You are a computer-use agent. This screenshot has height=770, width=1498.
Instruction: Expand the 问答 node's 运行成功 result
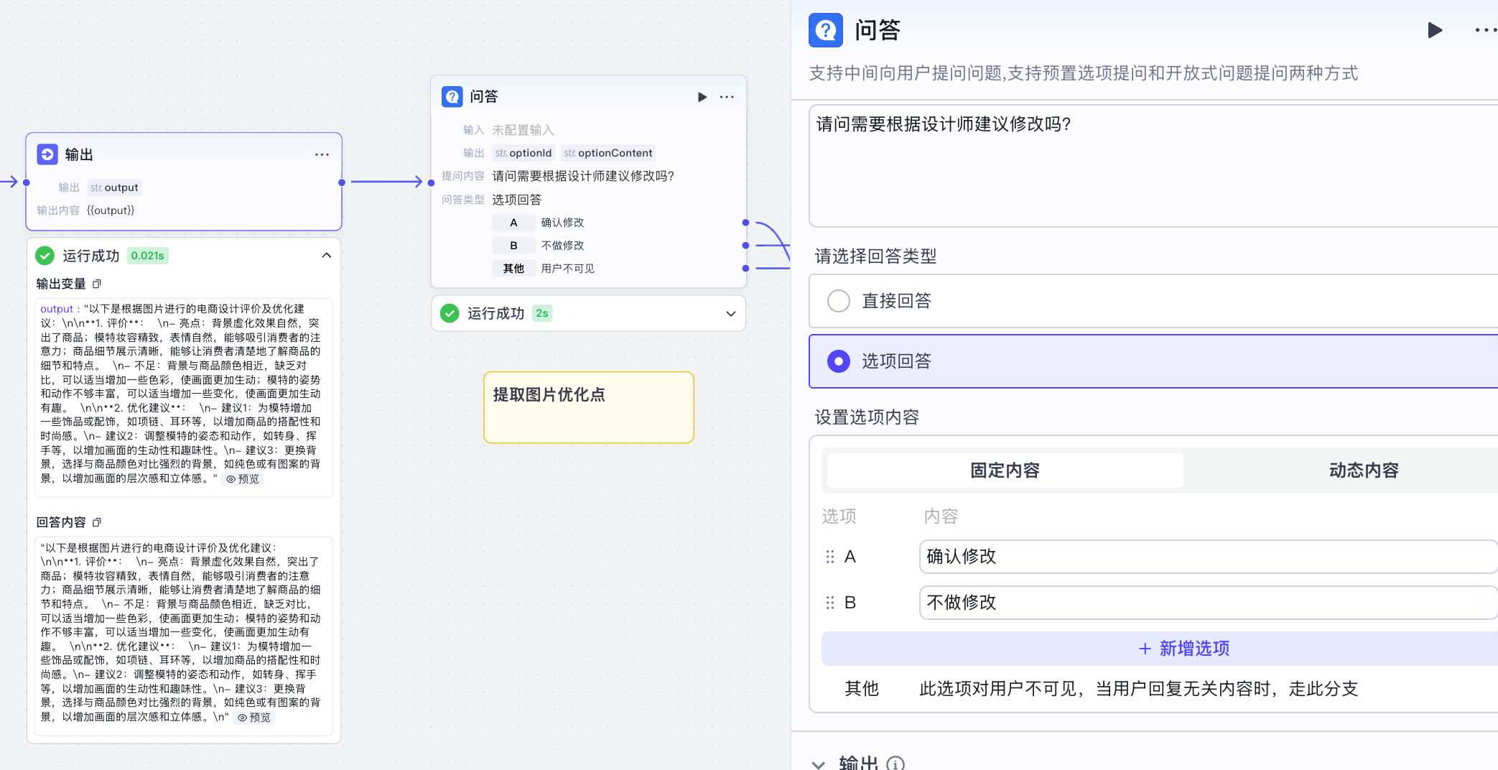pyautogui.click(x=730, y=314)
